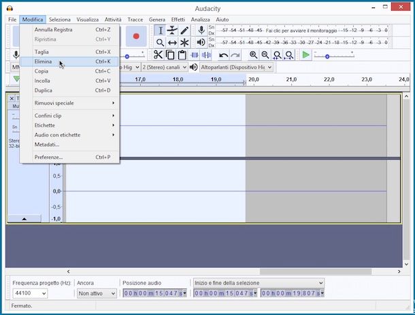Click the speaker icon beside Altoparlanti dropdown
The width and height of the screenshot is (415, 315).
pos(194,67)
